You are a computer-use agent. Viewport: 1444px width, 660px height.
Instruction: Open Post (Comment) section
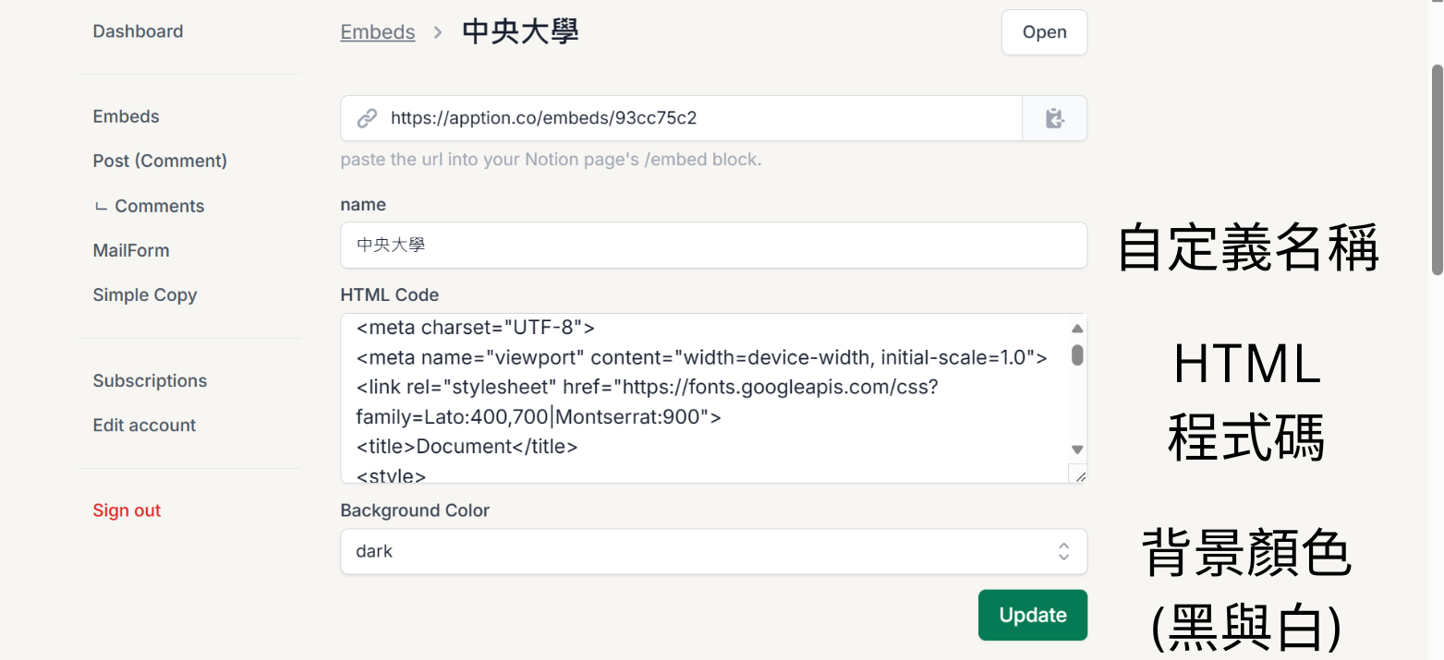[160, 161]
